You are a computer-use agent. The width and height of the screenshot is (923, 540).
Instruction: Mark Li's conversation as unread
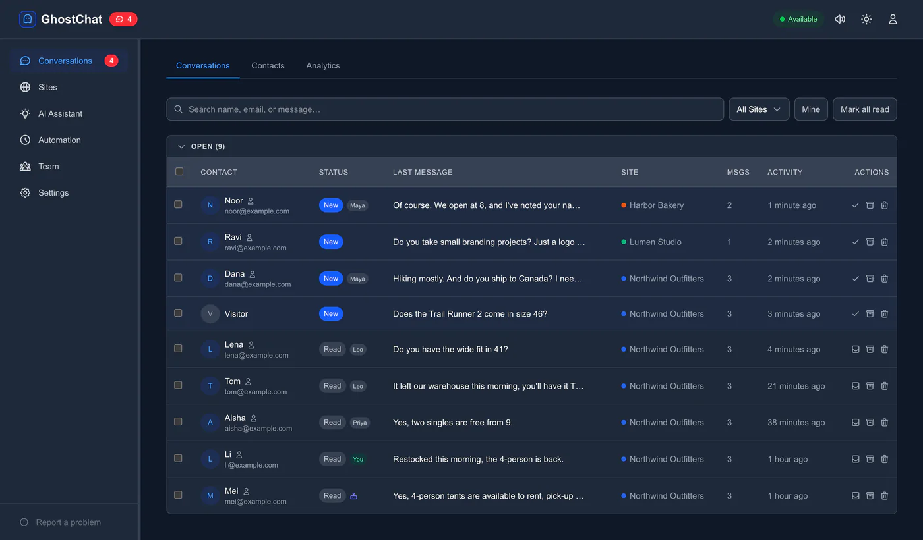(856, 459)
